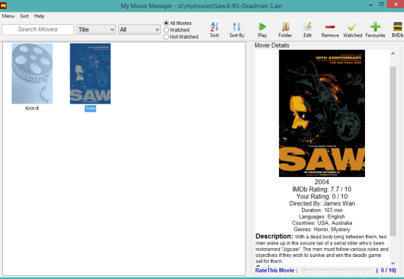Click the IMDb Rating 7.7 / 10 text
The image size is (404, 279).
322,189
